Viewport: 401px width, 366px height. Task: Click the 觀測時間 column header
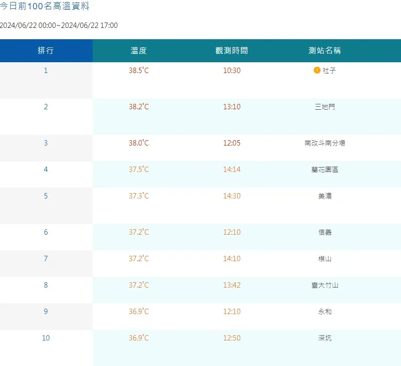pyautogui.click(x=232, y=50)
